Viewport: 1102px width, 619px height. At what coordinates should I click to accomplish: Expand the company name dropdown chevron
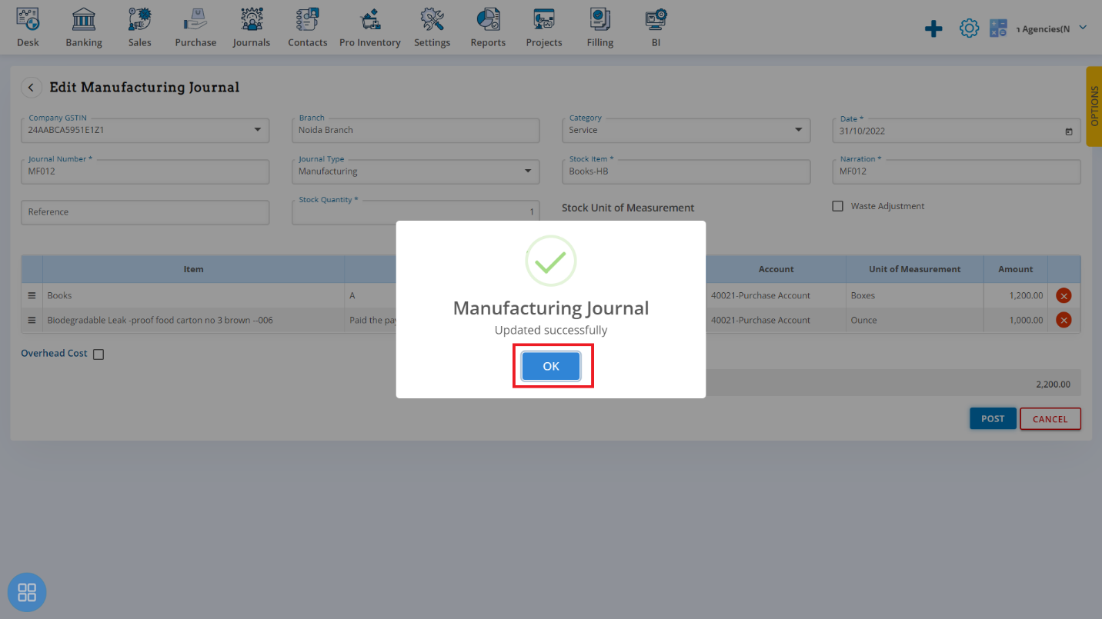[x=1083, y=28]
